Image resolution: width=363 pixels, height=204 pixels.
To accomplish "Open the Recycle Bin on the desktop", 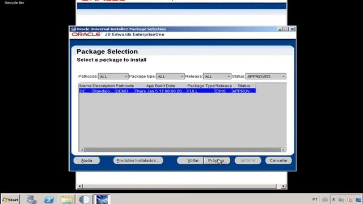I will 14,3.
